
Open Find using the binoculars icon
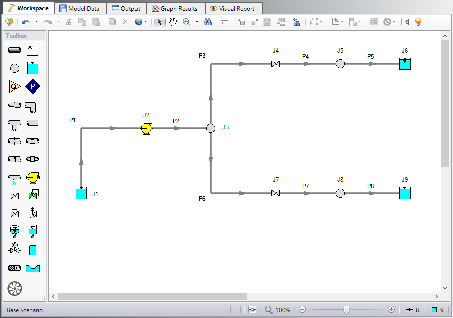(x=208, y=22)
